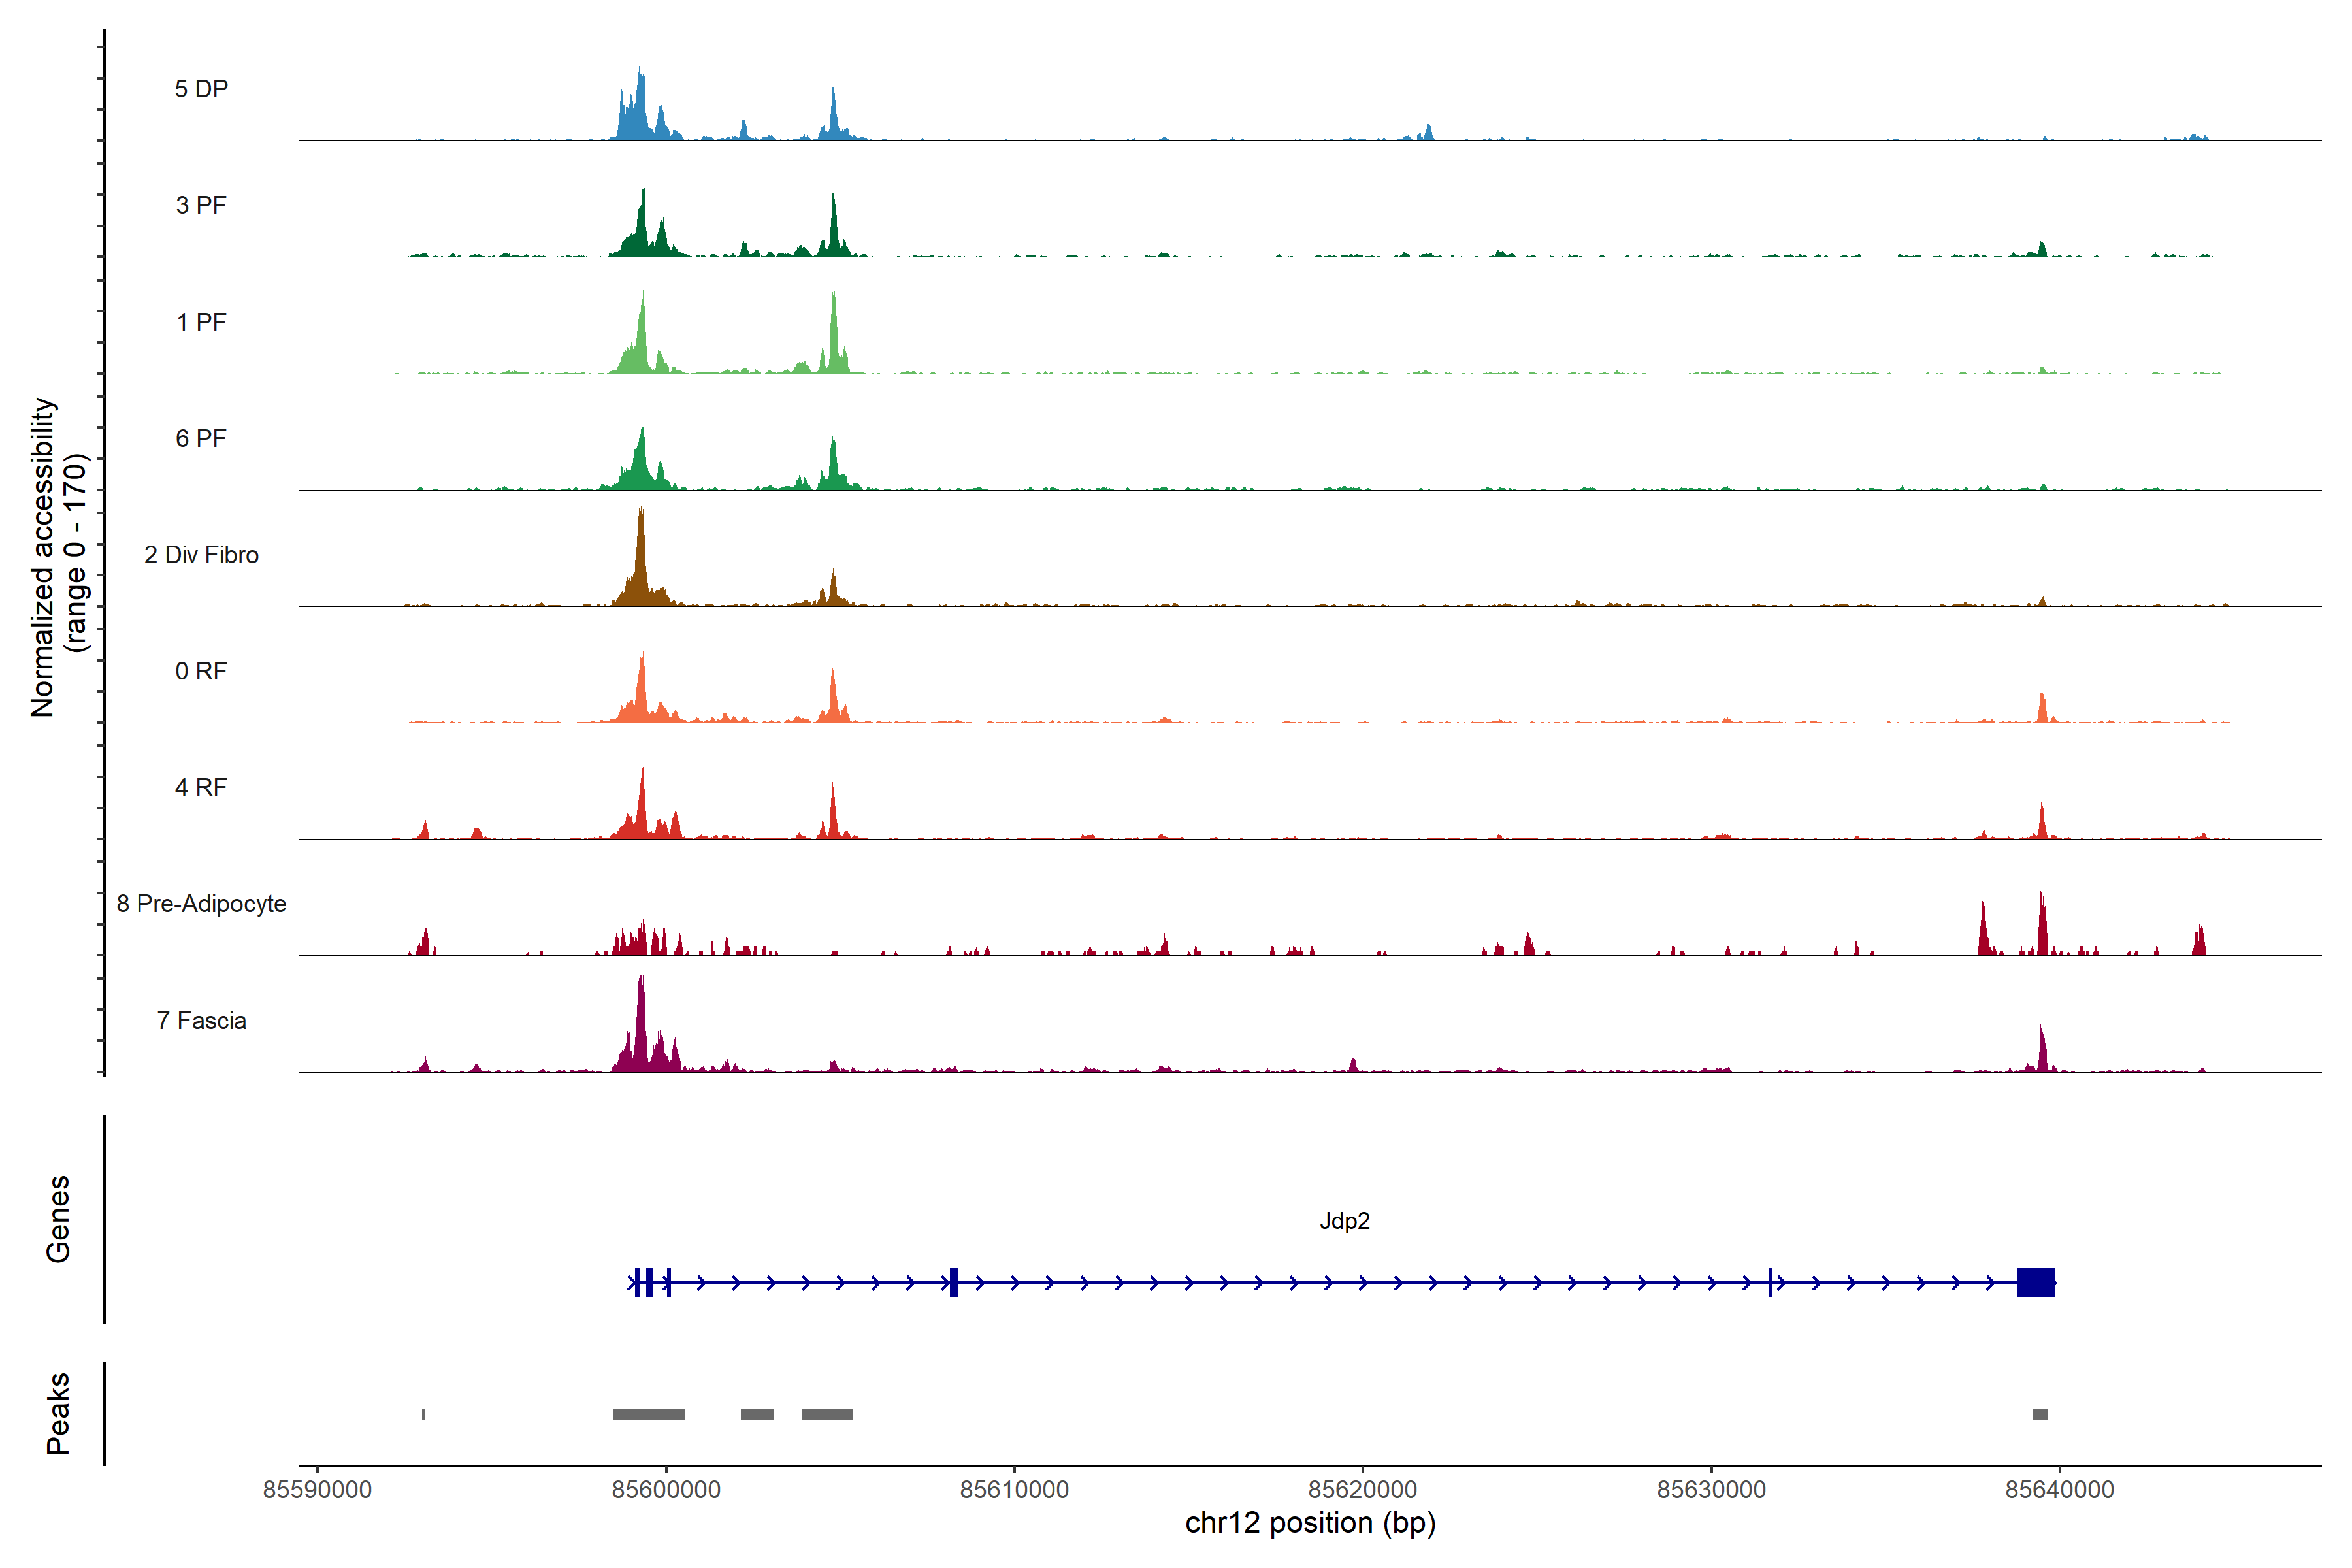Image resolution: width=2352 pixels, height=1568 pixels.
Task: Click the Jdp2 gene name label
Action: (x=1344, y=1221)
